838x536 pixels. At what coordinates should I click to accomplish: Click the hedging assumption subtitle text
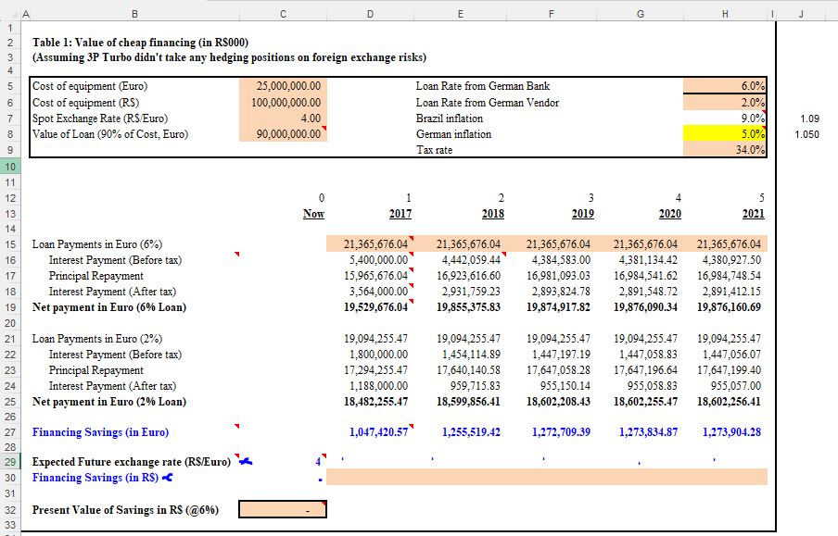229,57
